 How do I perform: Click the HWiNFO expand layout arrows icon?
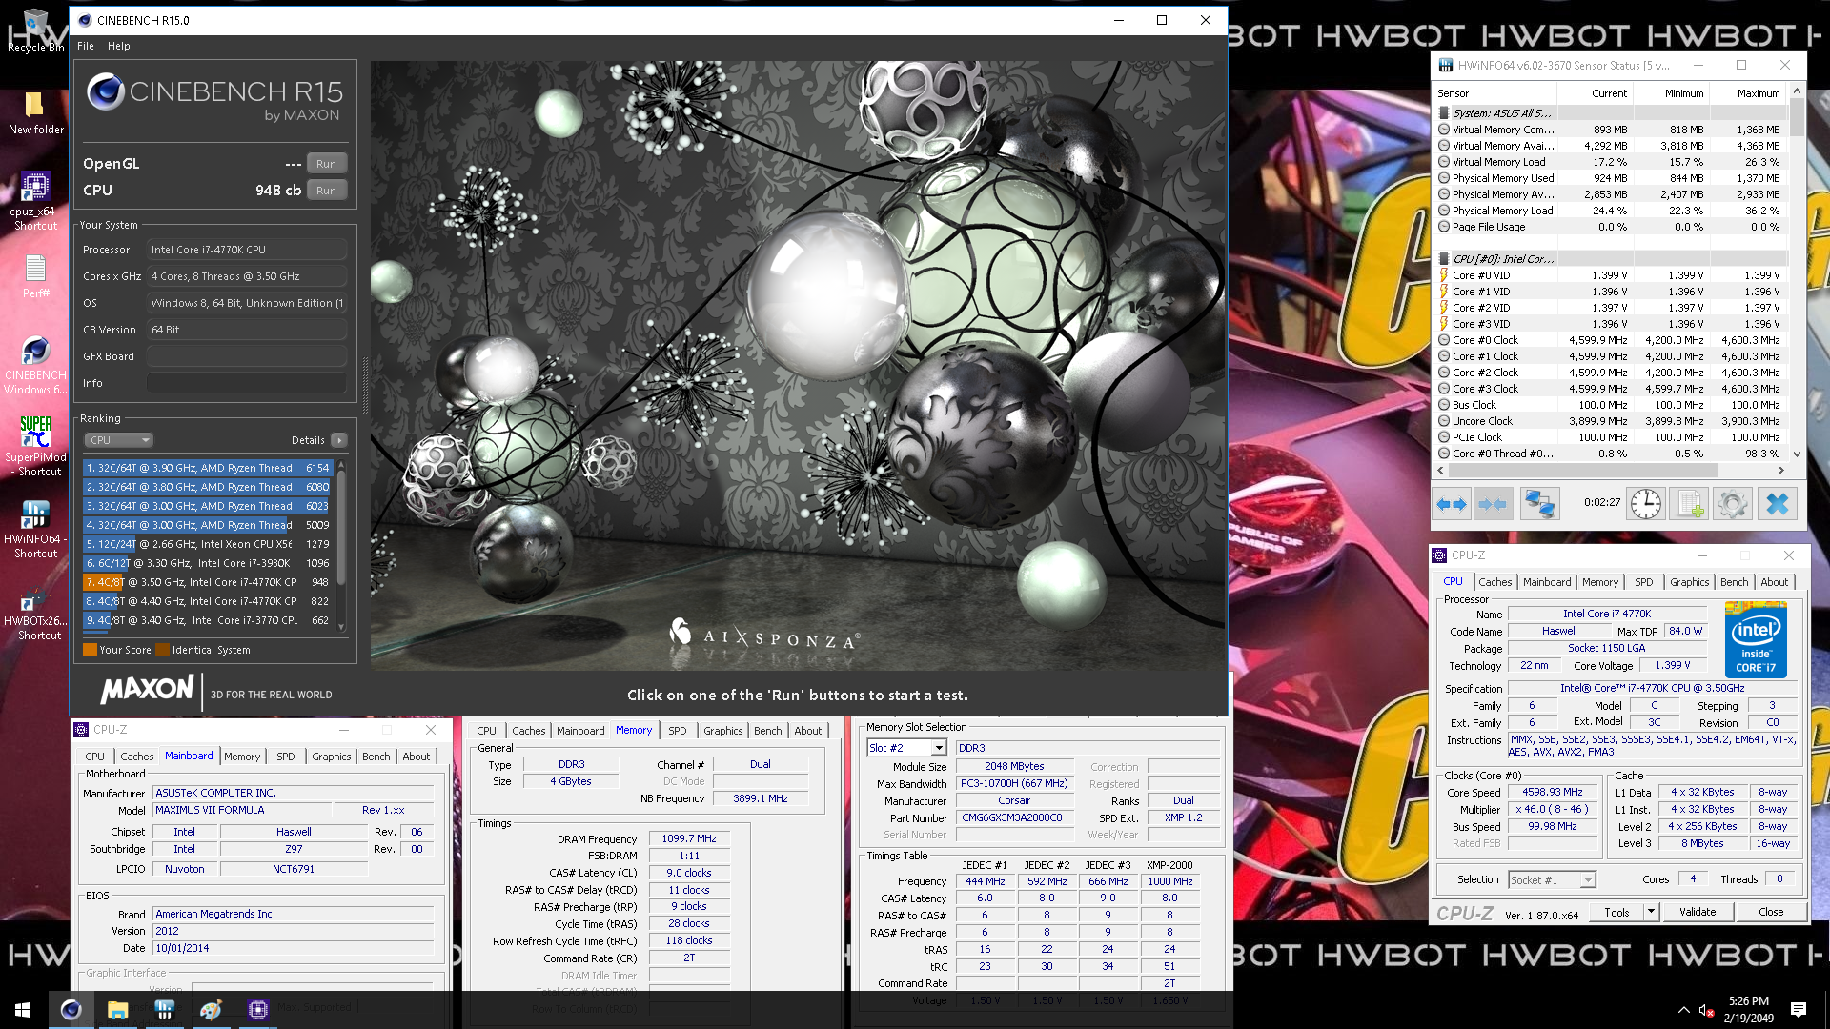(x=1452, y=504)
